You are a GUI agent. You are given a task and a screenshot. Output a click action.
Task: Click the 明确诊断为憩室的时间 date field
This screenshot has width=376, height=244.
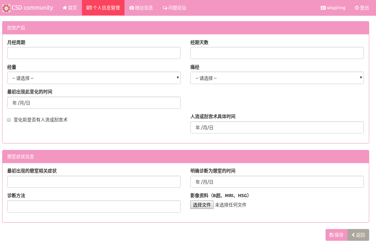pos(277,182)
